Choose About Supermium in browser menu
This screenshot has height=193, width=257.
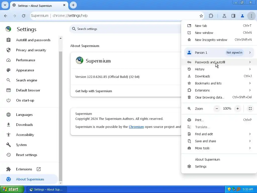point(219,160)
